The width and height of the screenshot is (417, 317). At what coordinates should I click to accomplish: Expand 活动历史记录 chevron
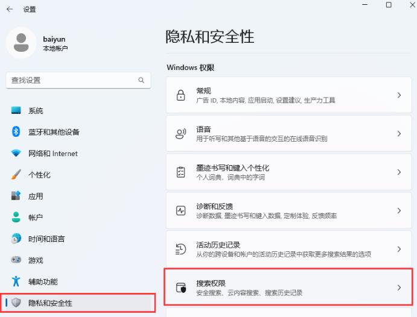(399, 249)
